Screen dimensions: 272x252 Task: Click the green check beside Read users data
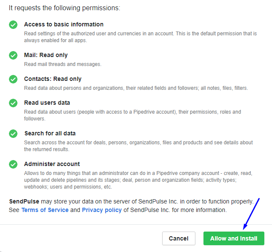pyautogui.click(x=13, y=103)
